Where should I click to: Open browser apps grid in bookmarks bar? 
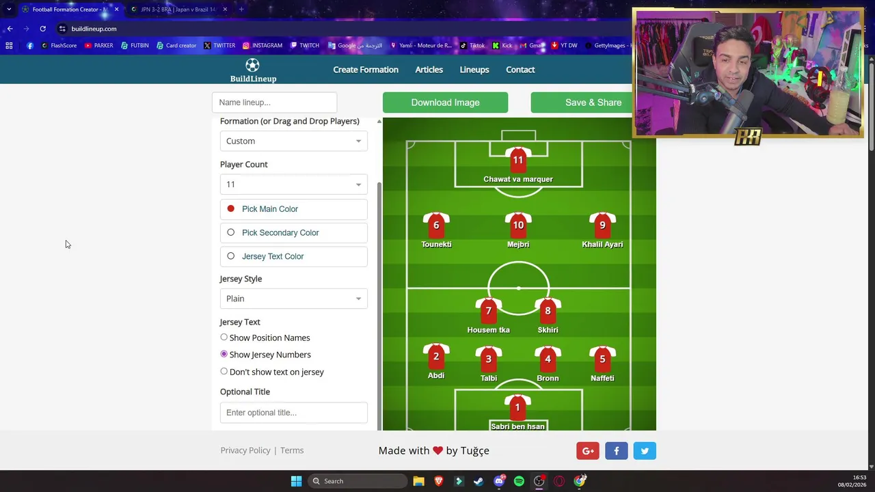[9, 46]
